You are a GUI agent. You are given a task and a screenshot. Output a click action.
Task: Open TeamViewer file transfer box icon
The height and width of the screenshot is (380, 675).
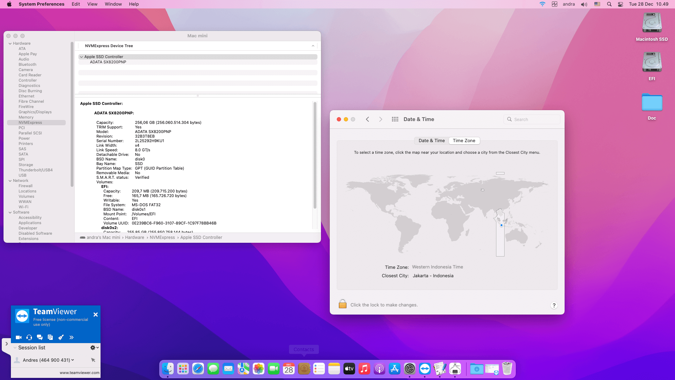[x=50, y=337]
